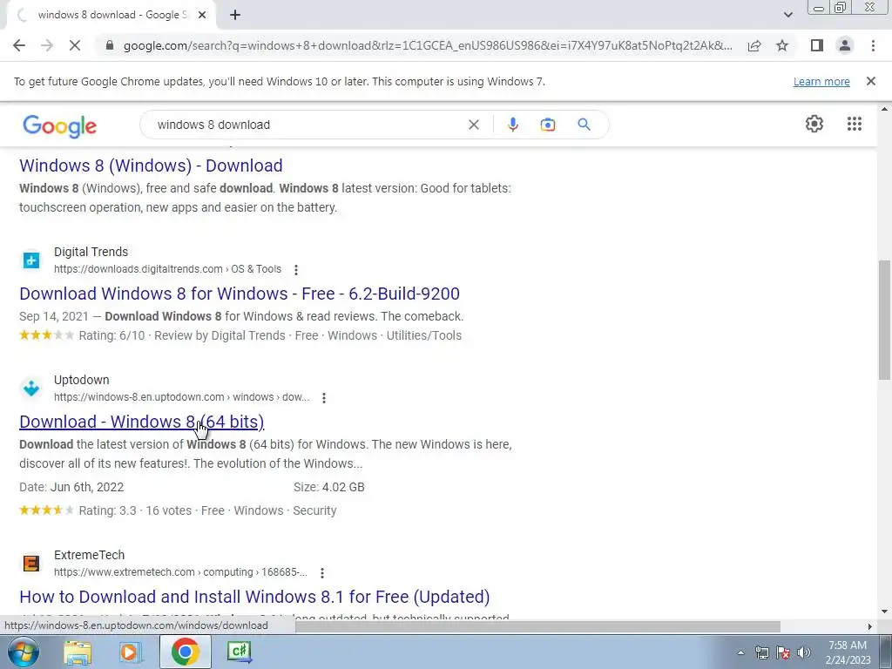
Task: Expand the tab search dropdown
Action: tap(787, 15)
